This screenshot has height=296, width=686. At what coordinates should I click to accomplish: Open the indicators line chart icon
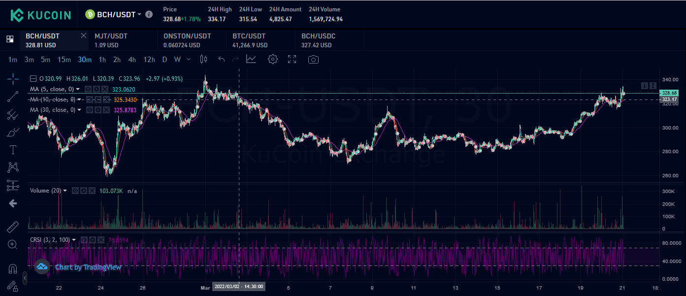251,59
